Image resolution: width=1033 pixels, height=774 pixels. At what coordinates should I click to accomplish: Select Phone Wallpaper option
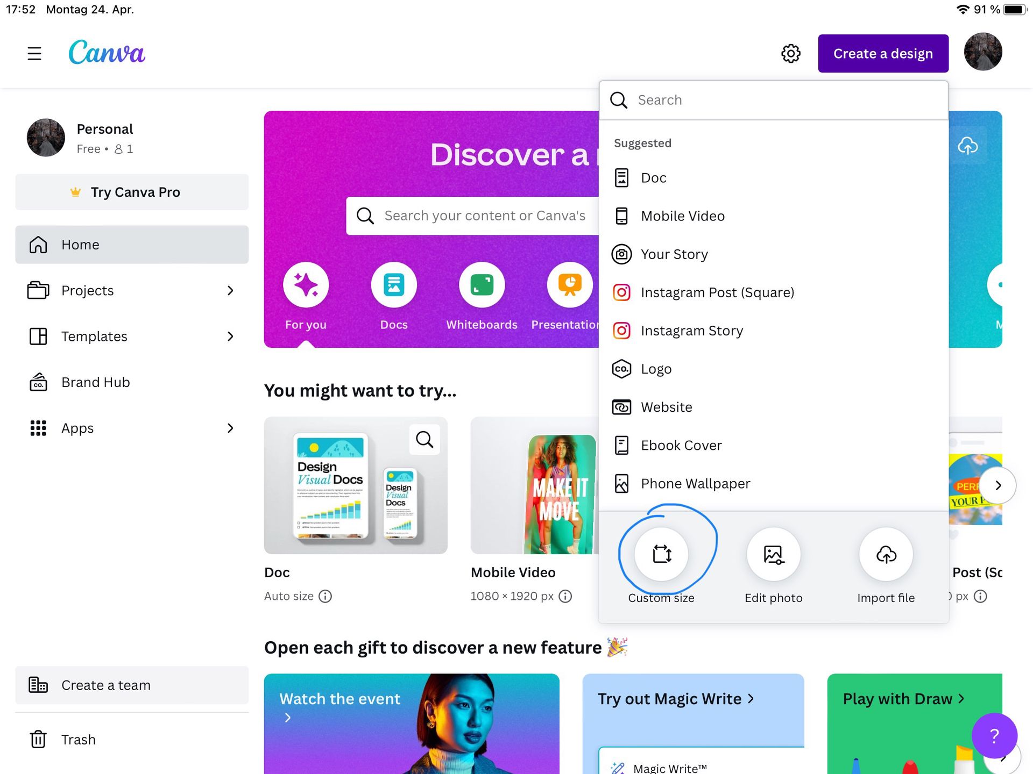[x=773, y=484]
